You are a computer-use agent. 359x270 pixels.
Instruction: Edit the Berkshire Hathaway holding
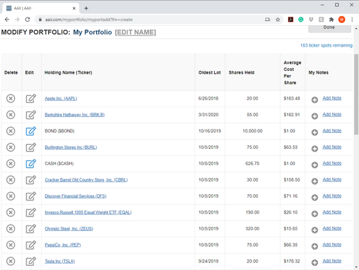(x=31, y=115)
